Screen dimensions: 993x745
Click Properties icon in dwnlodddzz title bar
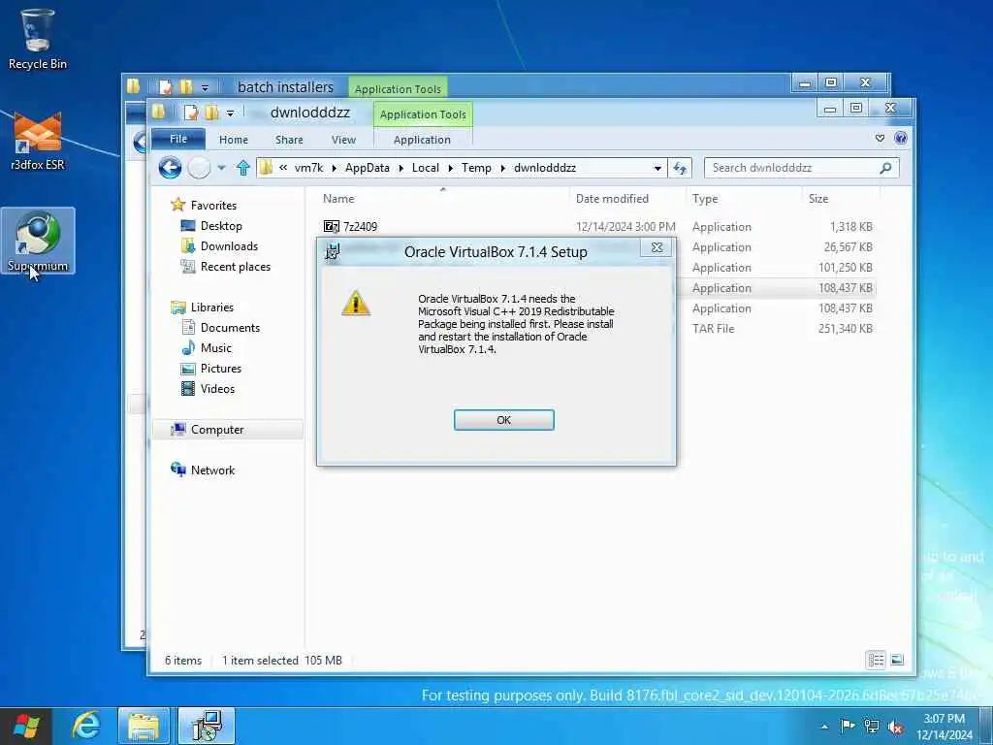[191, 113]
